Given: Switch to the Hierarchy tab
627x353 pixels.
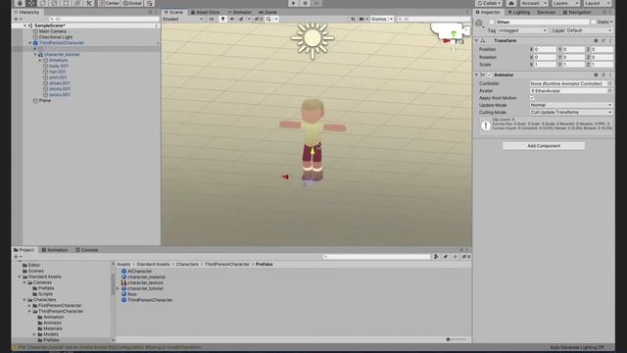Looking at the screenshot, I should coord(26,12).
